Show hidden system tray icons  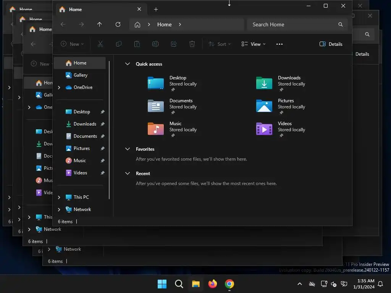[x=300, y=284]
